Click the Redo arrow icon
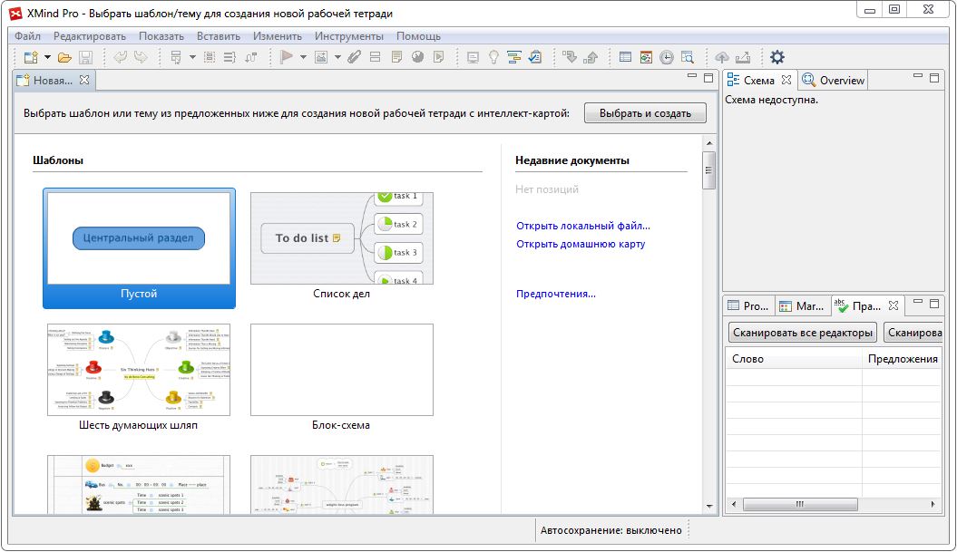Screen dimensions: 957x552 coord(141,57)
